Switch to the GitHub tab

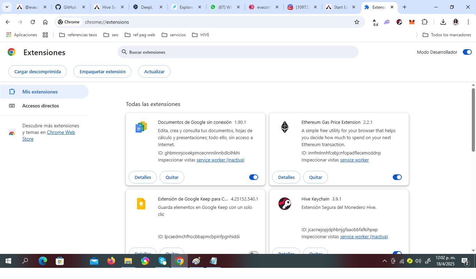pyautogui.click(x=71, y=7)
